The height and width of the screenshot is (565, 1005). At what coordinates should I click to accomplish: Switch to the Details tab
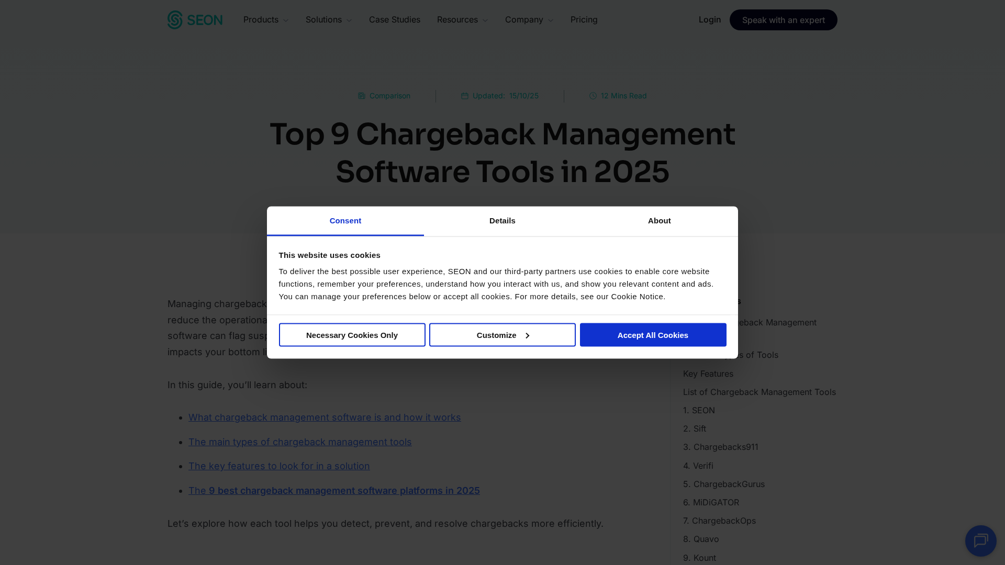(x=502, y=221)
